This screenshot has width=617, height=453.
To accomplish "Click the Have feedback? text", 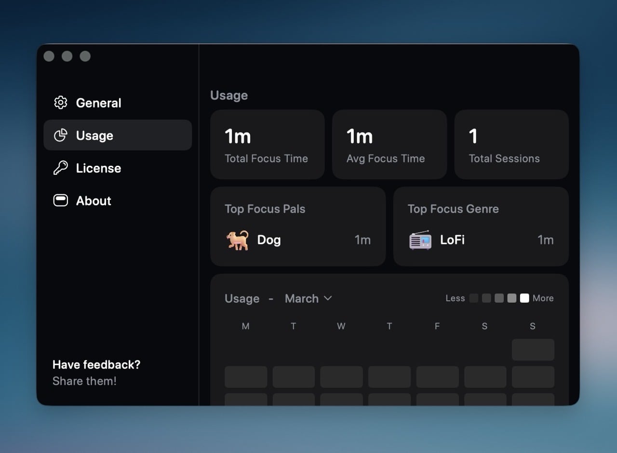I will point(96,365).
